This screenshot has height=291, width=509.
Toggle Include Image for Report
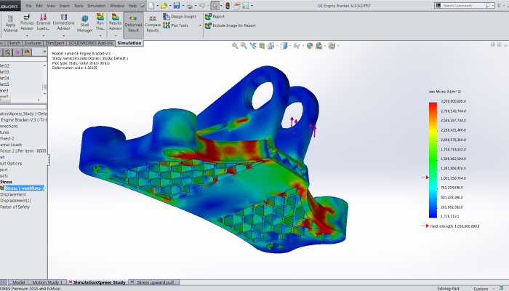pyautogui.click(x=233, y=25)
